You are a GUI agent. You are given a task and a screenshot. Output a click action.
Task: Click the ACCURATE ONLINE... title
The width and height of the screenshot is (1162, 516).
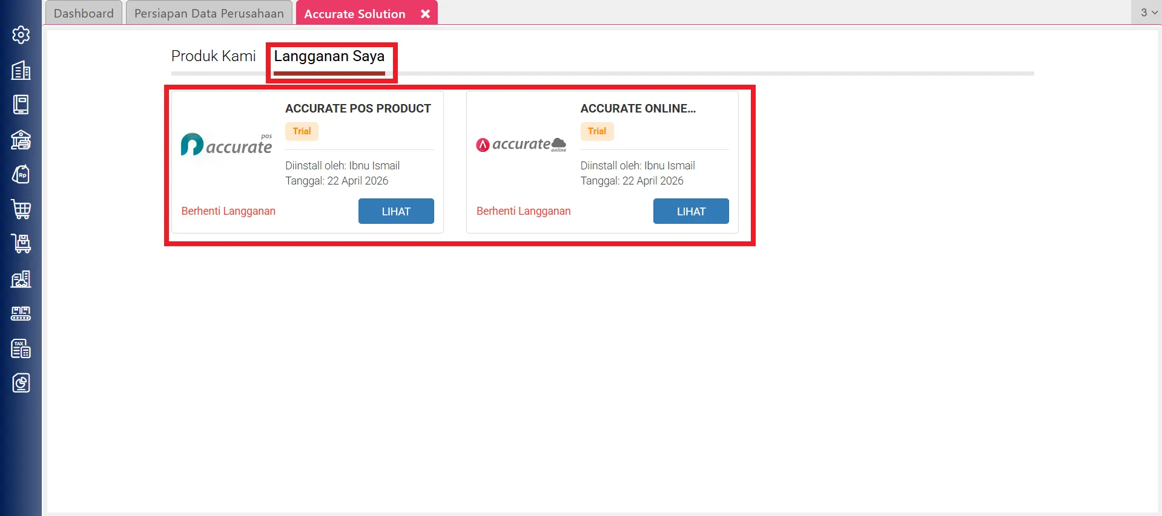coord(638,109)
